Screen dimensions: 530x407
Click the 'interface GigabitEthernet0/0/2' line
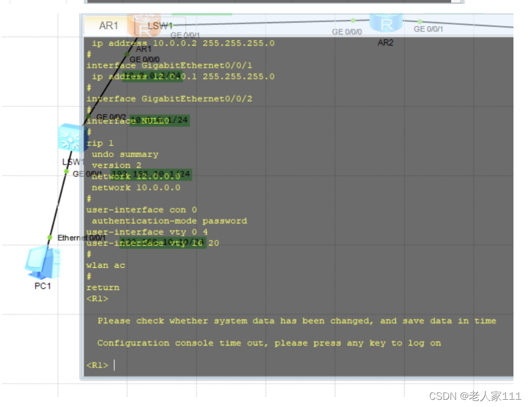(x=169, y=99)
